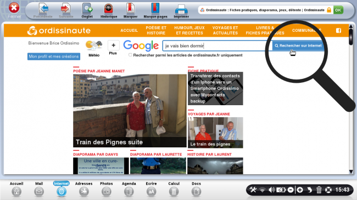
Task: Click inside the Google search field
Action: 217,45
